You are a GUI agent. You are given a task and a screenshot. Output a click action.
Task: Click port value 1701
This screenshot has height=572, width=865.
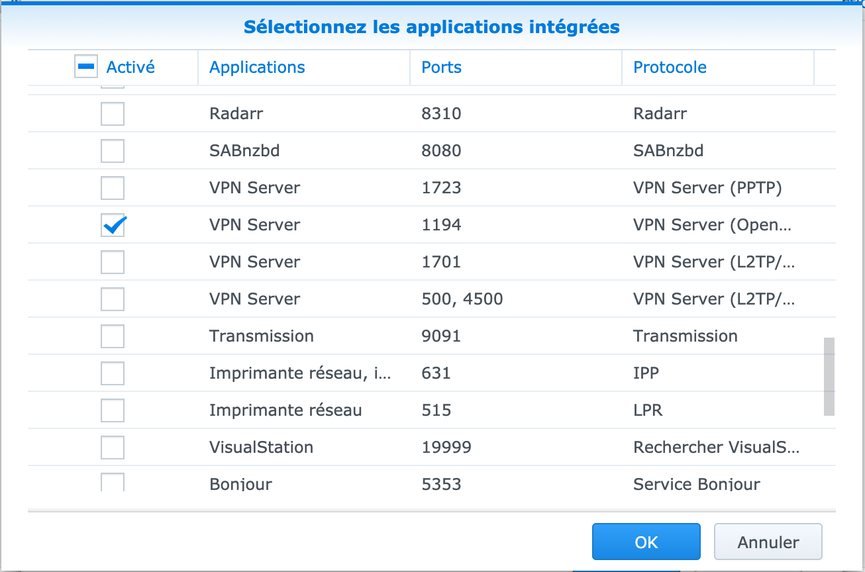441,262
